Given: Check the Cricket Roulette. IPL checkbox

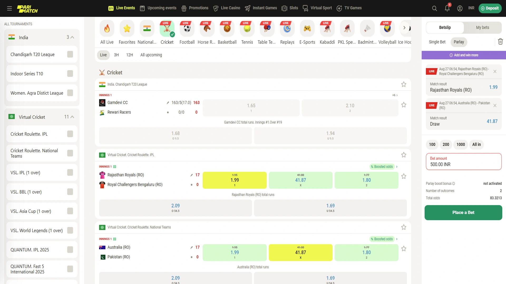Looking at the screenshot, I should tap(70, 134).
